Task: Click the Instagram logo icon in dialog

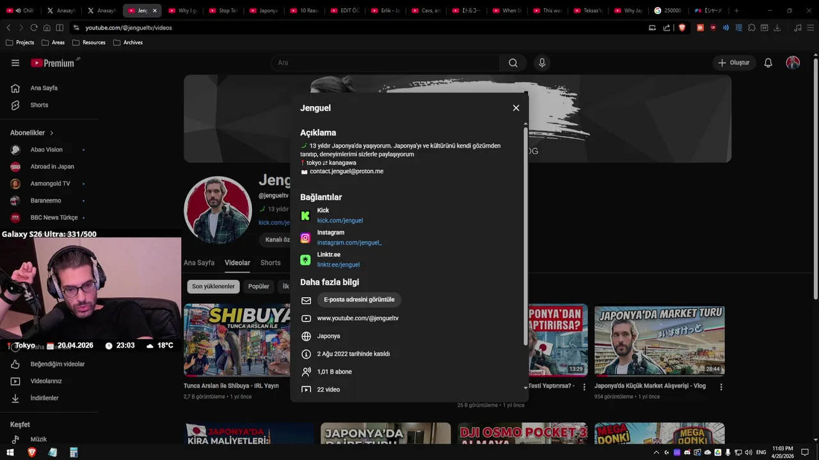Action: pyautogui.click(x=306, y=238)
